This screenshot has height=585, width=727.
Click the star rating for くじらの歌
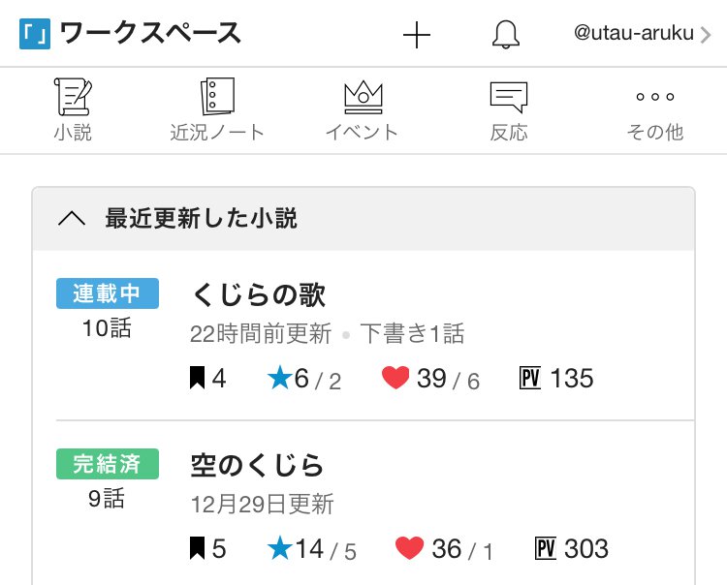(303, 379)
